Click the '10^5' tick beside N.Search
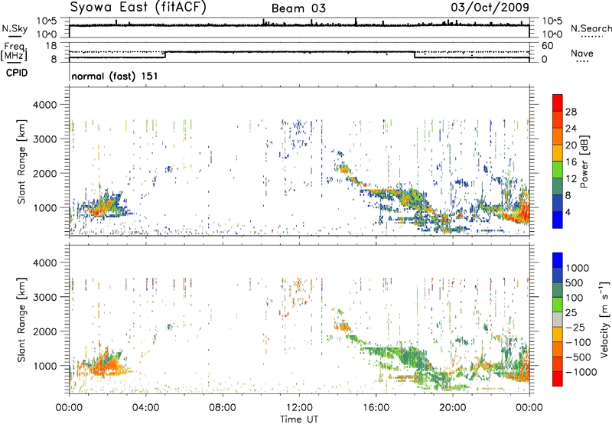The height and width of the screenshot is (424, 612). coord(552,21)
